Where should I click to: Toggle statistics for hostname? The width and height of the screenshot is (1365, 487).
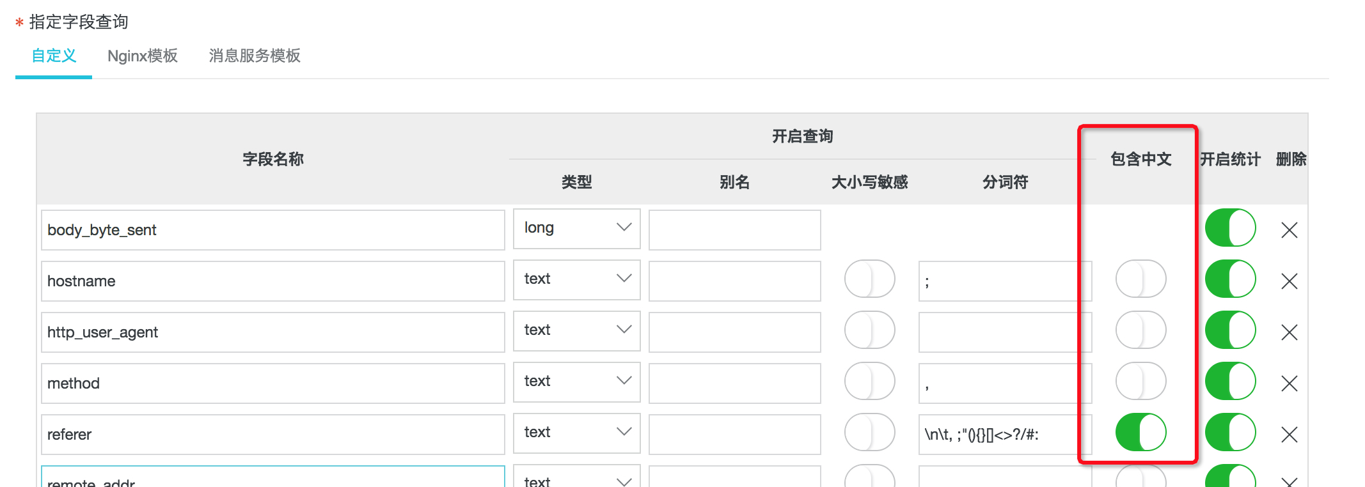point(1231,279)
